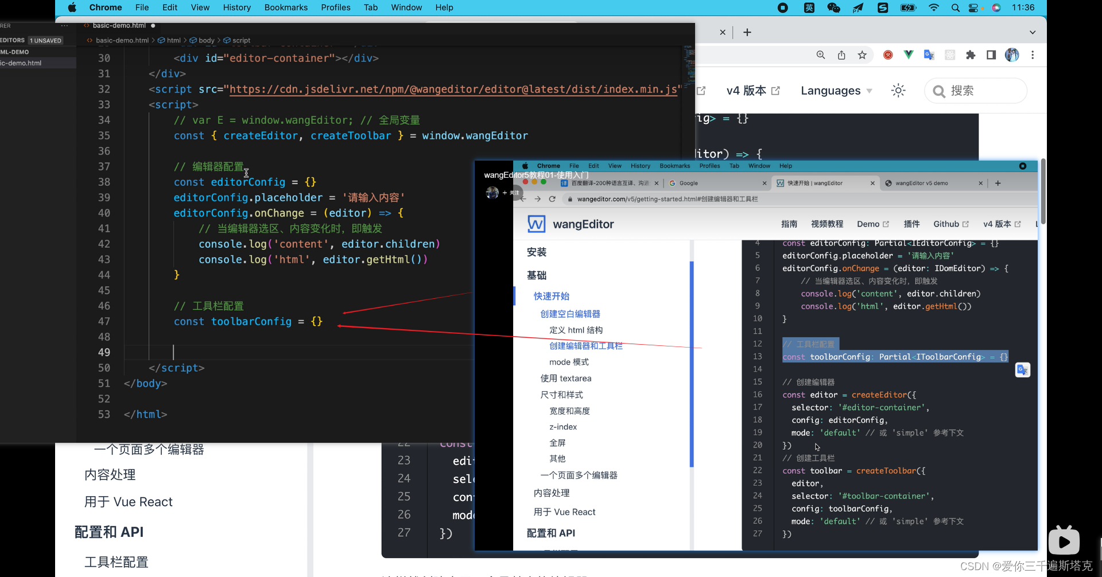Open the Extensions puzzle-piece menu

(971, 54)
